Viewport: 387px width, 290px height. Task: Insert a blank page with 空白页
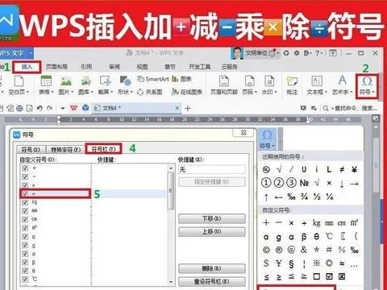click(19, 85)
